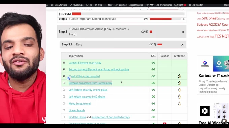Screen dimensions: 229x128
Task: Click the Performance gauge icon
Action: (x=158, y=5)
